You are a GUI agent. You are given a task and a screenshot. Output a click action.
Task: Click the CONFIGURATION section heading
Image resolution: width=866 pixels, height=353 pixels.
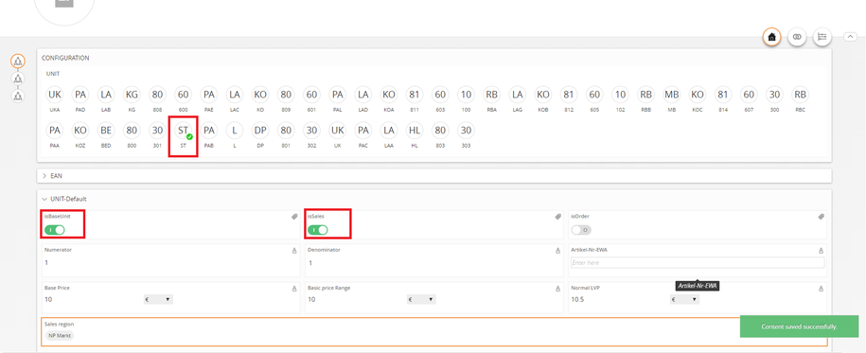point(65,58)
